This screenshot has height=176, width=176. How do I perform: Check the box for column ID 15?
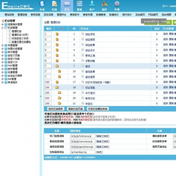coord(83,71)
